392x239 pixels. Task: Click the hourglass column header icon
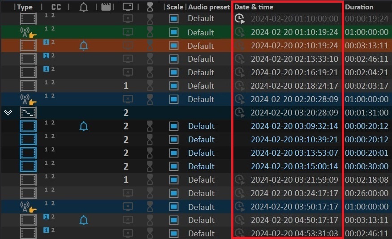pos(150,7)
